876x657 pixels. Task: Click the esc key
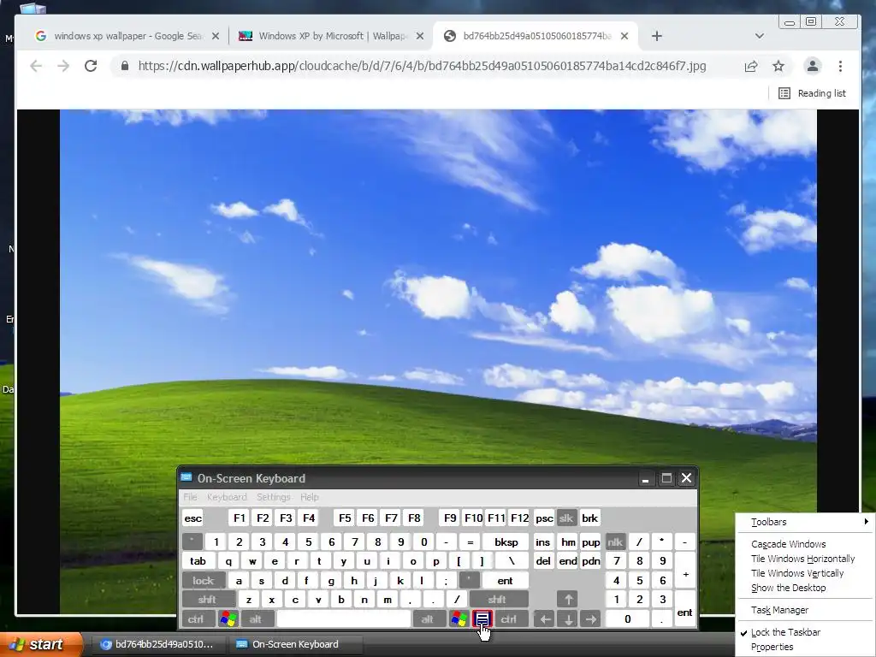pos(192,518)
